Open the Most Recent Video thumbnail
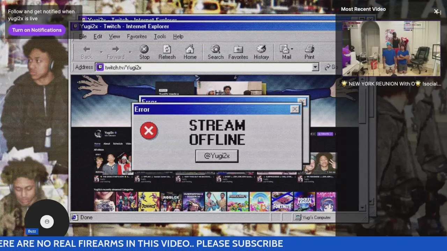 [391, 48]
